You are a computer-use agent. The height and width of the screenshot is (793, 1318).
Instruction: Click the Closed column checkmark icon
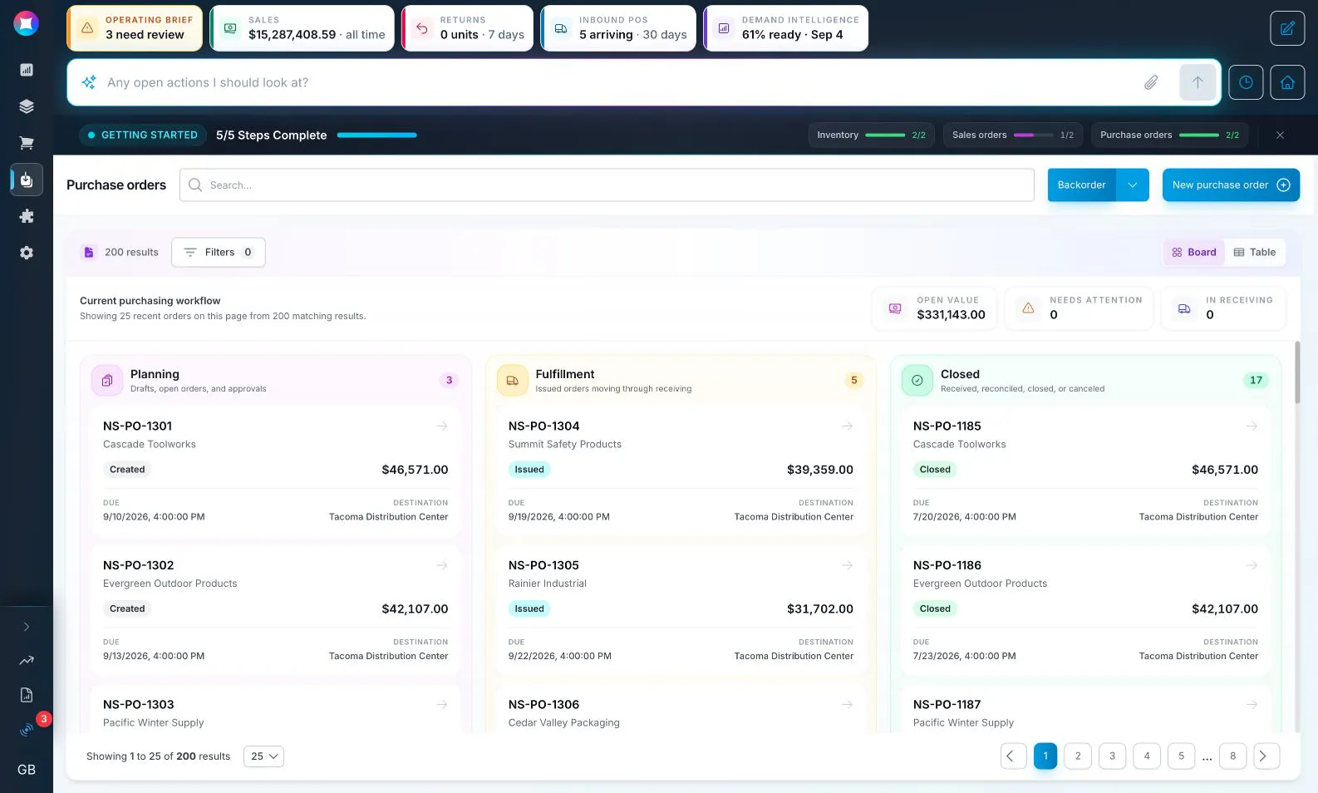pyautogui.click(x=917, y=381)
